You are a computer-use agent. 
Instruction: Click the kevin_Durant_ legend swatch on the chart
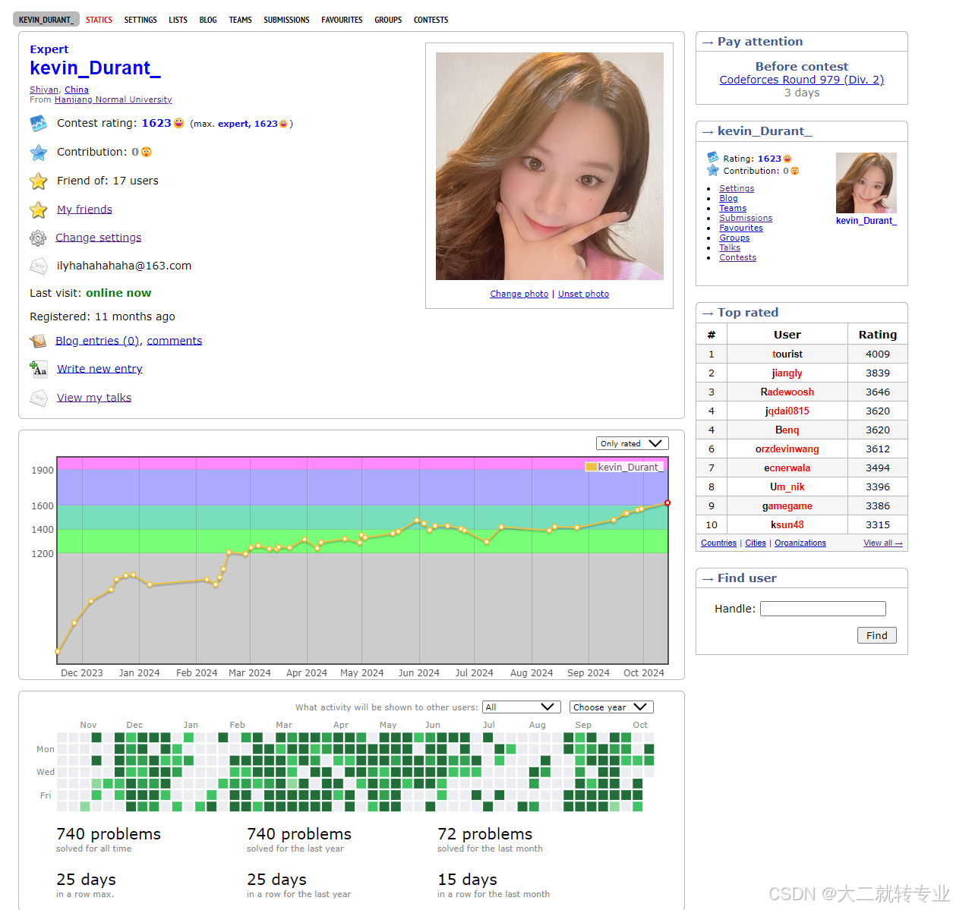click(592, 467)
